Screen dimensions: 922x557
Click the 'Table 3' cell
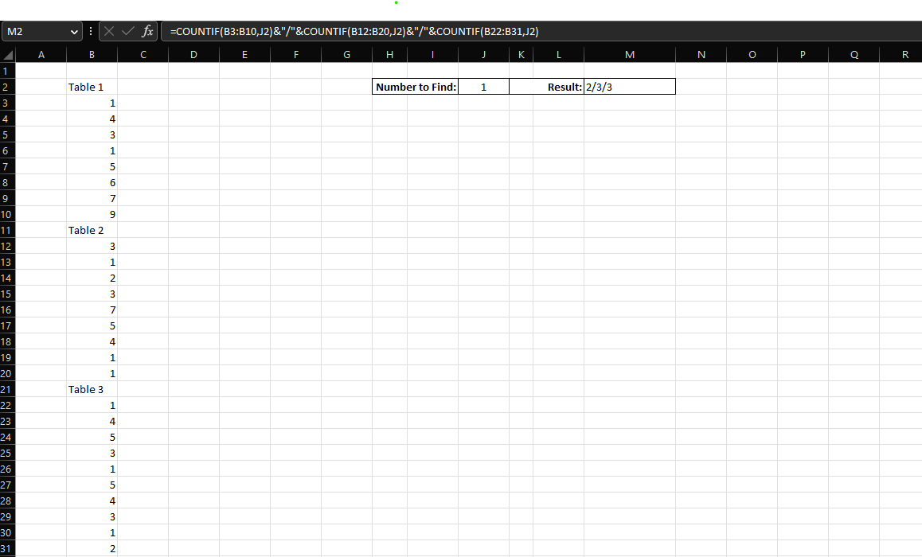pyautogui.click(x=92, y=390)
